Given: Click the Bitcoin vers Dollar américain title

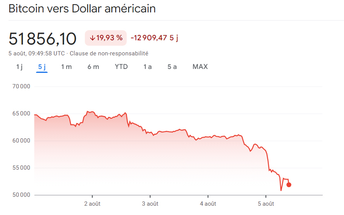Looking at the screenshot, I should [x=82, y=9].
